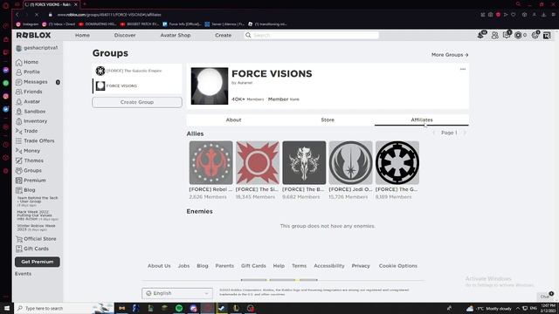Click the ROBLOX logo
The height and width of the screenshot is (314, 559).
click(x=33, y=35)
